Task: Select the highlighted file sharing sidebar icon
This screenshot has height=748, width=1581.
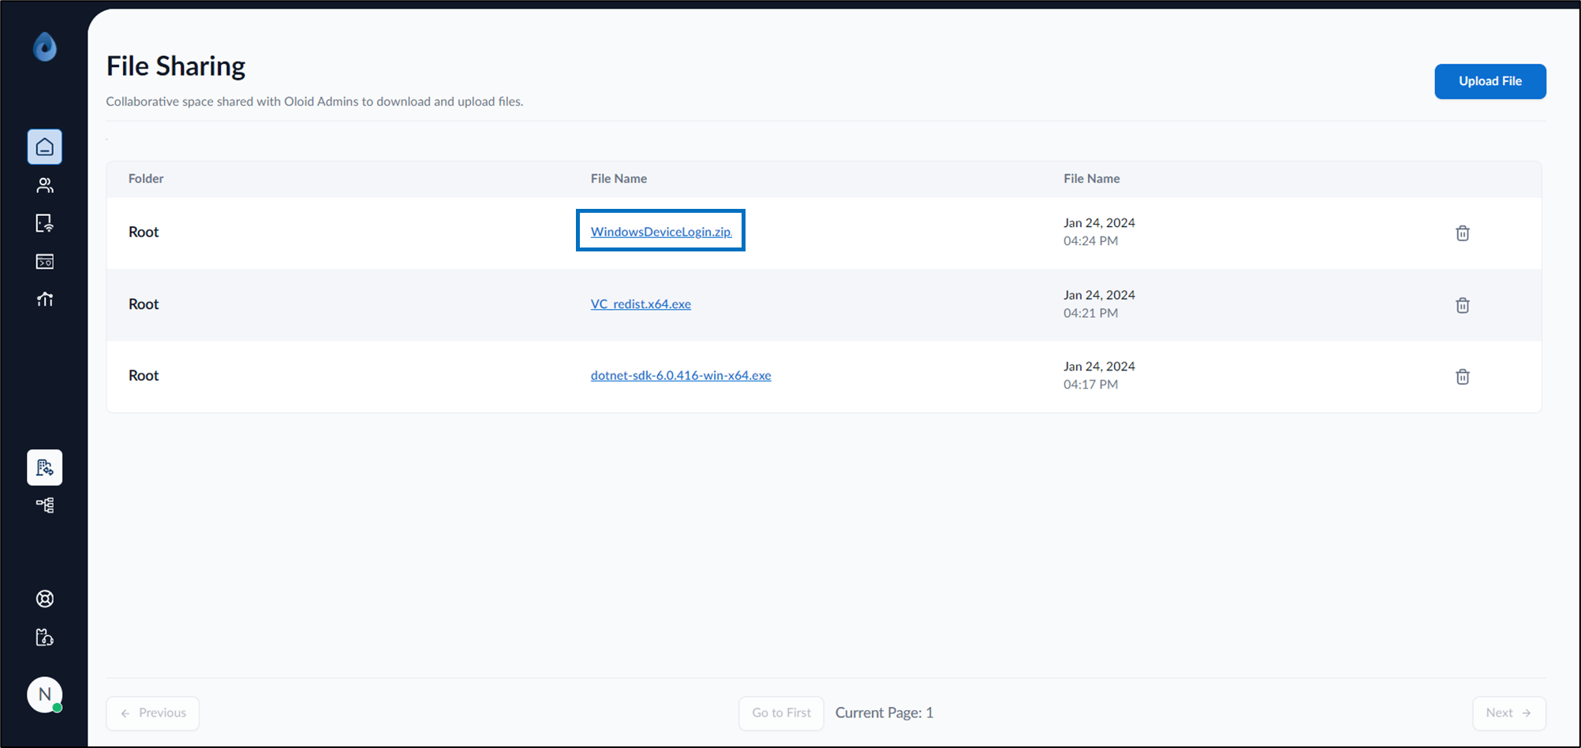Action: [45, 467]
